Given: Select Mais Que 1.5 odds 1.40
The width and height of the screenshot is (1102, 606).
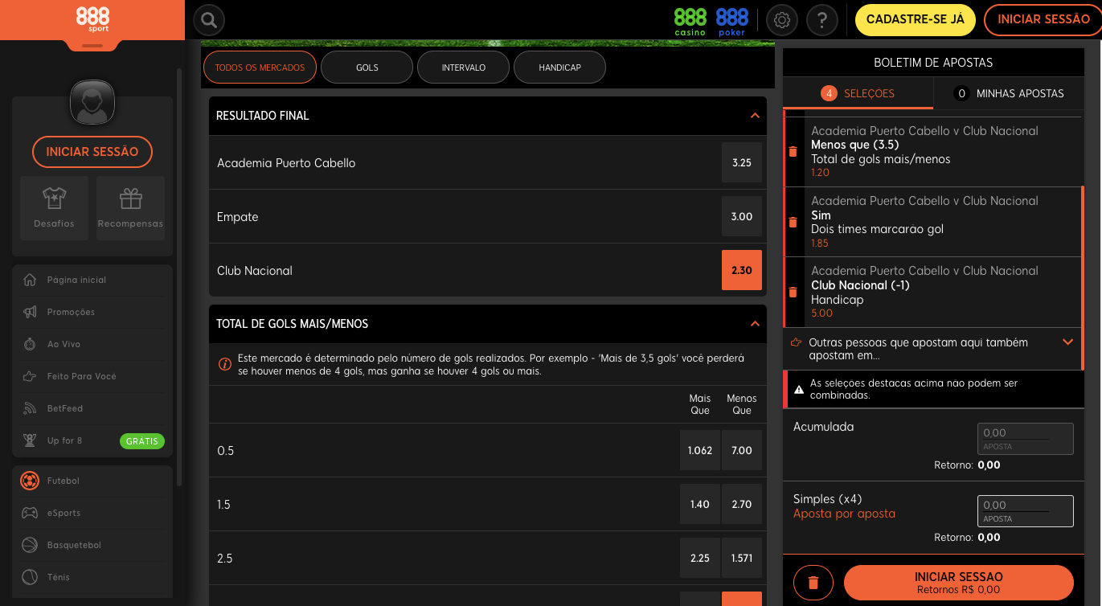Looking at the screenshot, I should [x=700, y=504].
